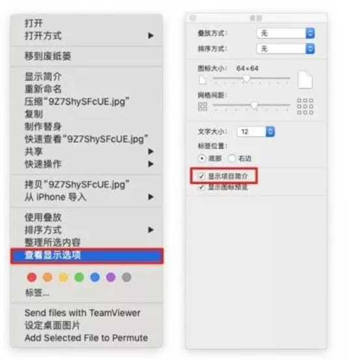Choose the blue tag color dot
Screen dimensions: 348x361
click(x=95, y=277)
